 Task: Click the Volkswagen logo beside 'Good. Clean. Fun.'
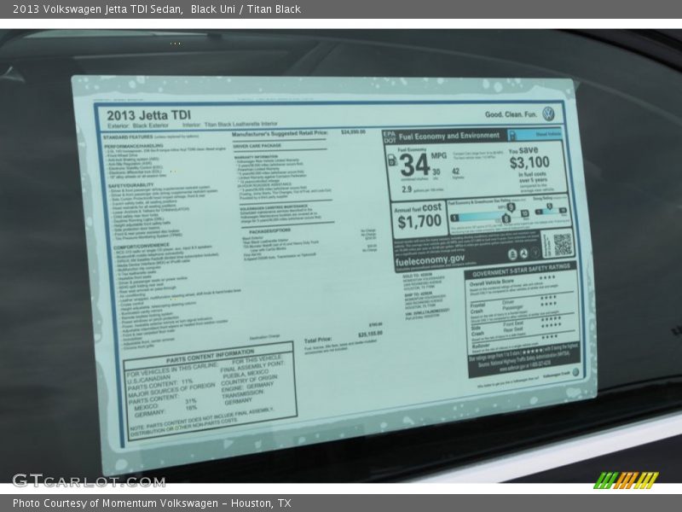pyautogui.click(x=548, y=113)
